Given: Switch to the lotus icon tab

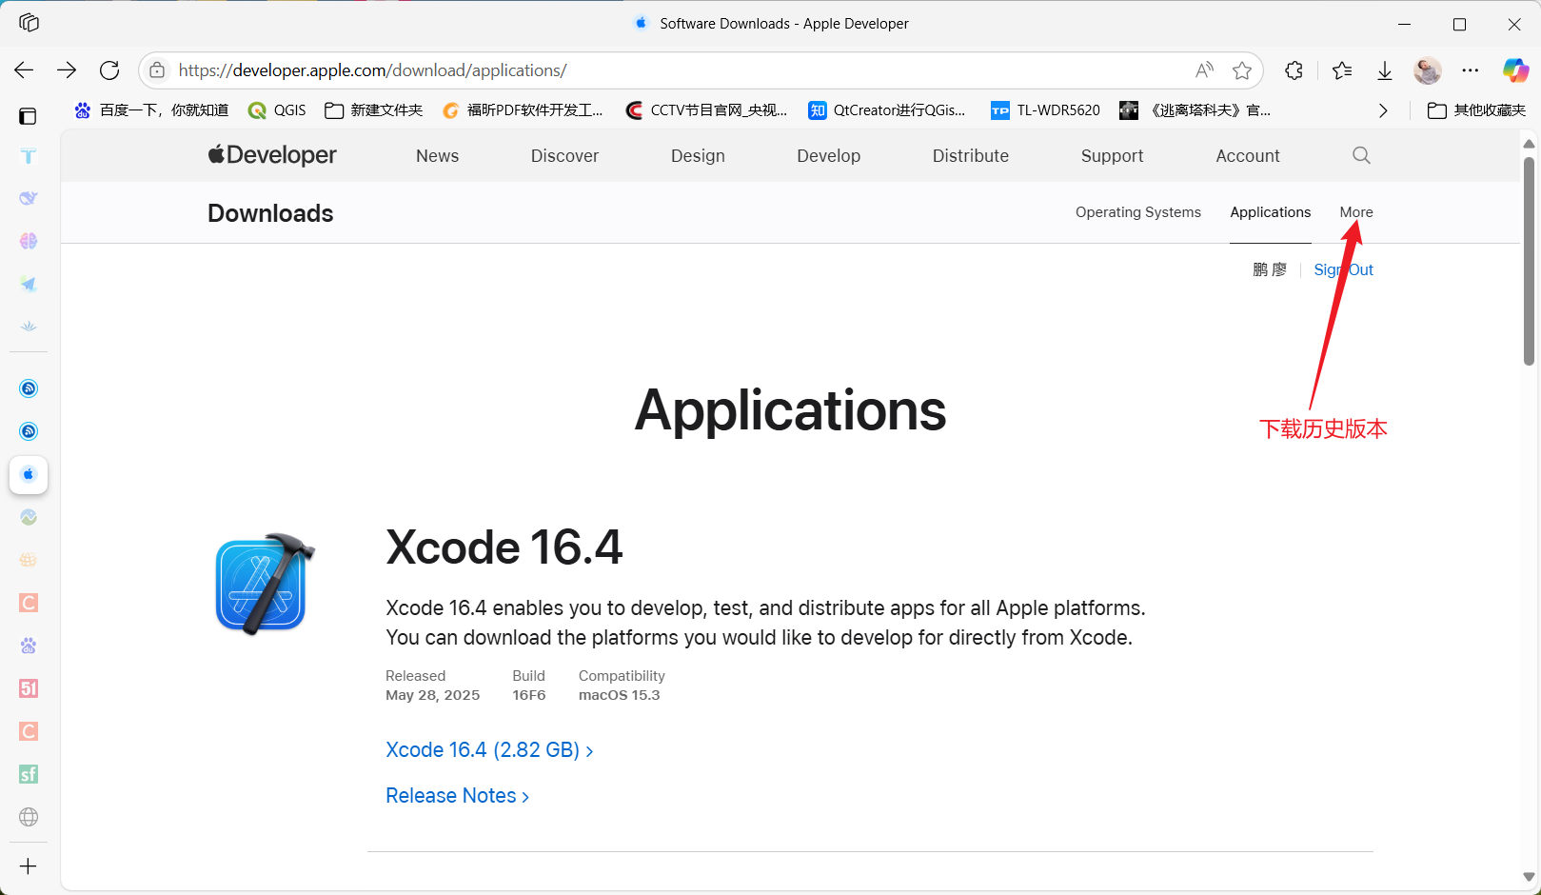Looking at the screenshot, I should 29,327.
